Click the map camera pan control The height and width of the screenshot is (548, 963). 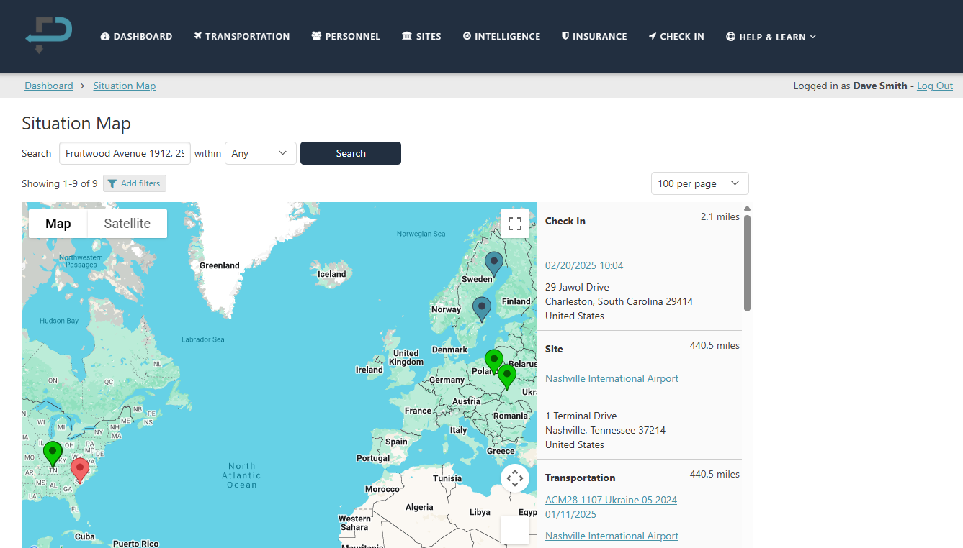(515, 478)
